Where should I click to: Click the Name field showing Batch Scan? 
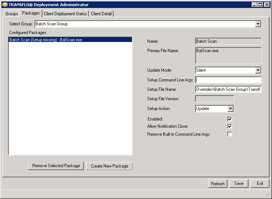coord(228,41)
